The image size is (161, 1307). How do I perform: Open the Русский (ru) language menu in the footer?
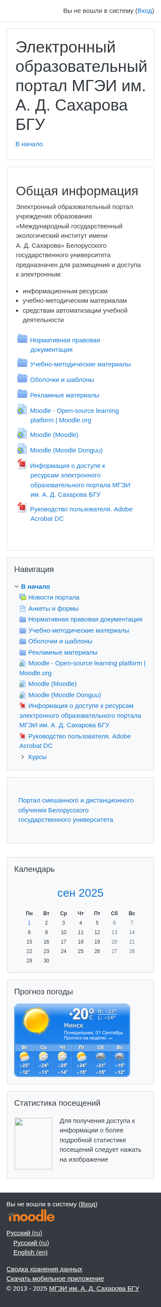coord(24,1233)
